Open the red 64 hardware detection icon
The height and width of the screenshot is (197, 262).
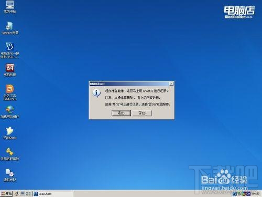pos(10,70)
